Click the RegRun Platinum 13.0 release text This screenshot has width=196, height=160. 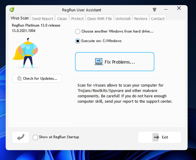pos(36,25)
